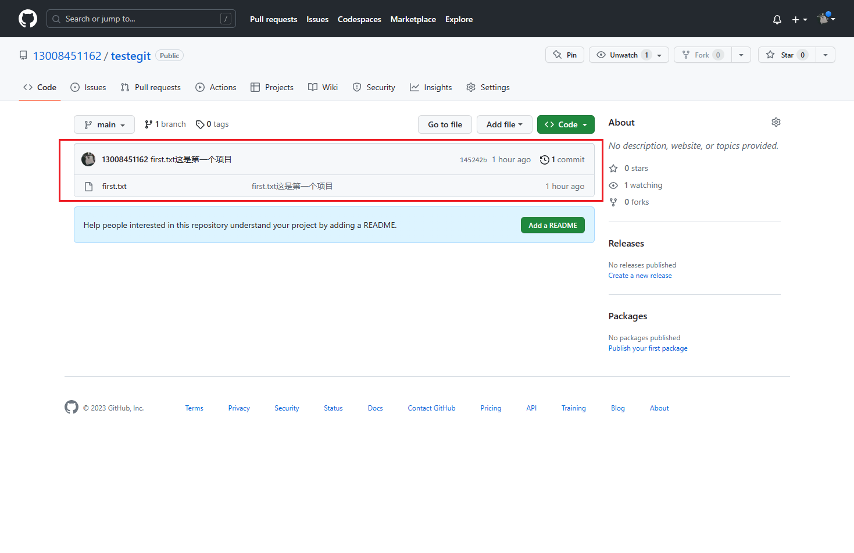Image resolution: width=854 pixels, height=553 pixels.
Task: Click the fork icon beside 0 forks
Action: (613, 202)
